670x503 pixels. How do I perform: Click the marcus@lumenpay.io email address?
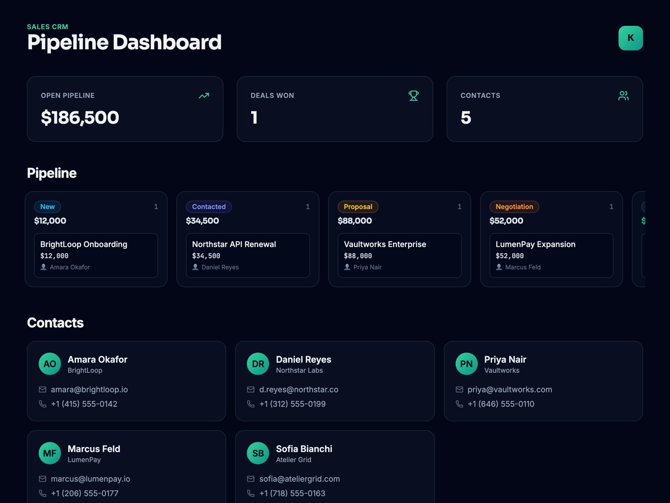tap(90, 479)
